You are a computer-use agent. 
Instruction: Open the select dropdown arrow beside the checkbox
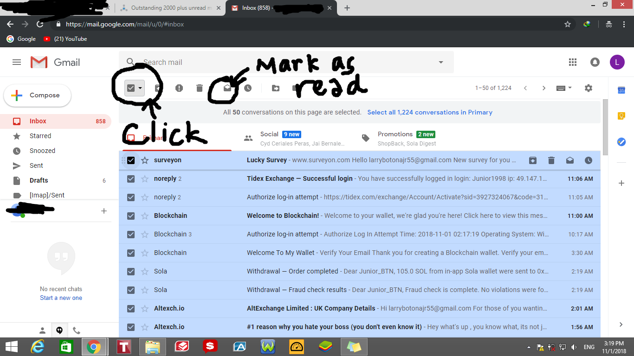pos(140,88)
